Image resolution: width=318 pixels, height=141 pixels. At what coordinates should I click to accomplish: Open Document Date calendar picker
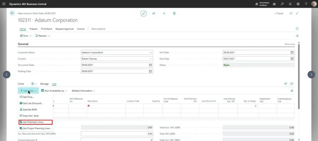point(151,65)
